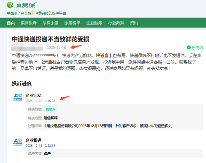The width and height of the screenshot is (206, 163).
Task: Click the complaint title 中通快递投递不当致鲜花受损
Action: 50,39
